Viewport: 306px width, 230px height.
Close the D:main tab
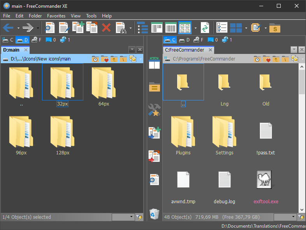pyautogui.click(x=26, y=50)
